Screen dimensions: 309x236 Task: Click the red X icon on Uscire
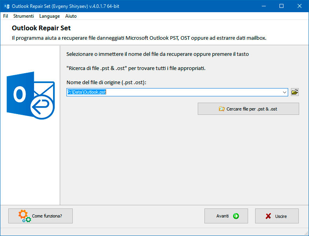tap(268, 216)
